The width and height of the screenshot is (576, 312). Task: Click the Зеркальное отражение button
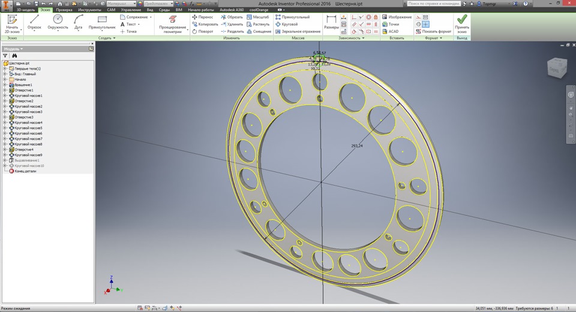pos(297,31)
